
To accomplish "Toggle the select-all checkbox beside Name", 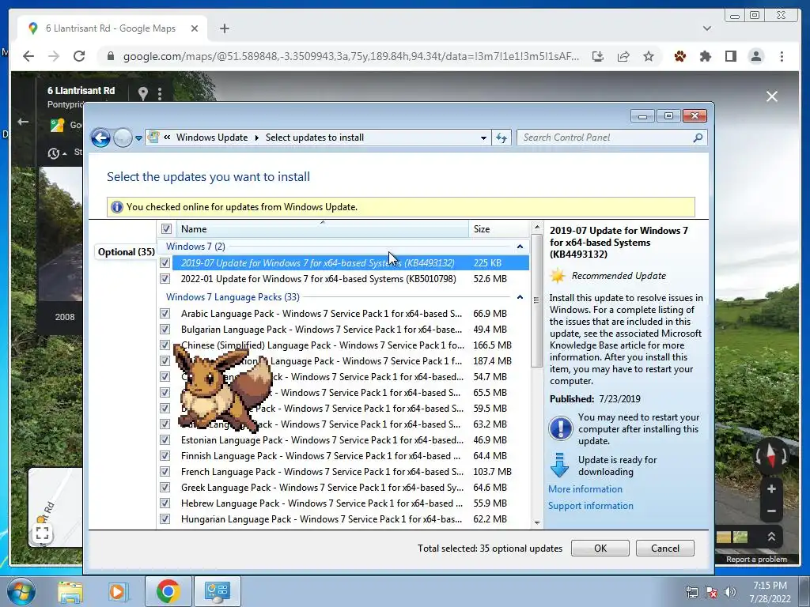I will [x=166, y=228].
